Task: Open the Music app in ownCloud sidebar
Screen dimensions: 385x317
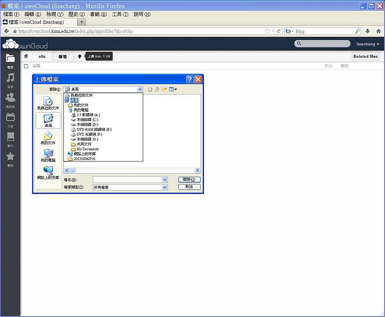Action: [10, 80]
